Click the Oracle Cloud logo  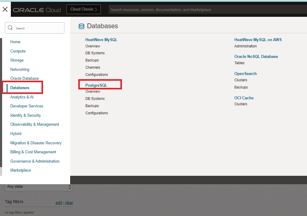point(37,10)
